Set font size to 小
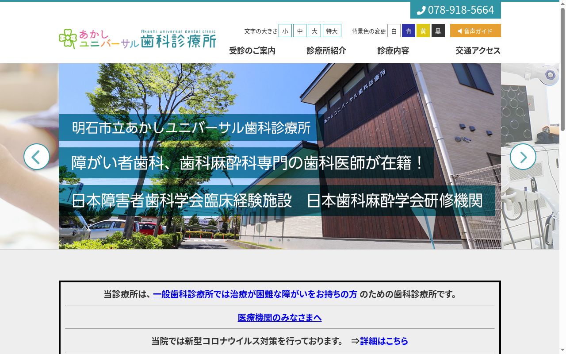Image resolution: width=566 pixels, height=354 pixels. point(285,31)
